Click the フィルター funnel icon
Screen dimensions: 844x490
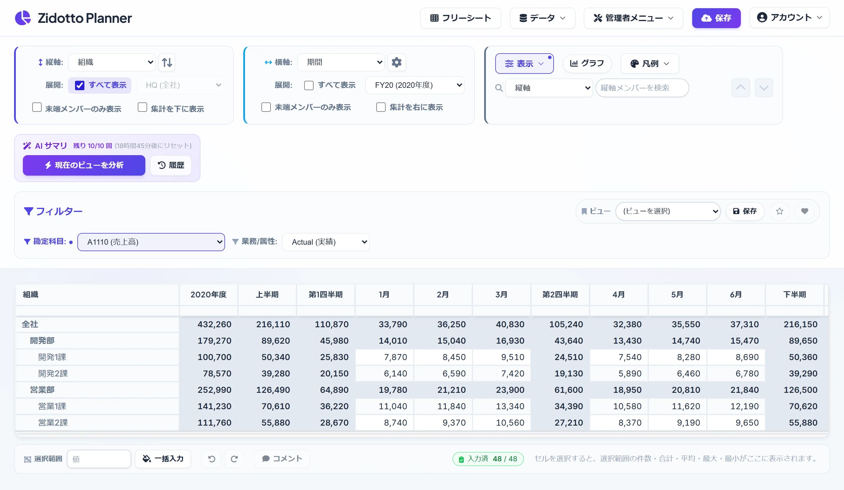(28, 211)
